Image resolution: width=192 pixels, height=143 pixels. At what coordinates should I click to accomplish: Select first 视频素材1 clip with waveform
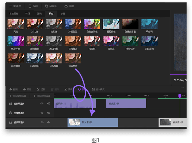(x=75, y=103)
